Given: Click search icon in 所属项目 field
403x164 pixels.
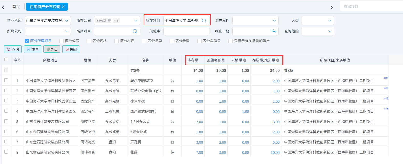Looking at the screenshot, I should (135, 31).
